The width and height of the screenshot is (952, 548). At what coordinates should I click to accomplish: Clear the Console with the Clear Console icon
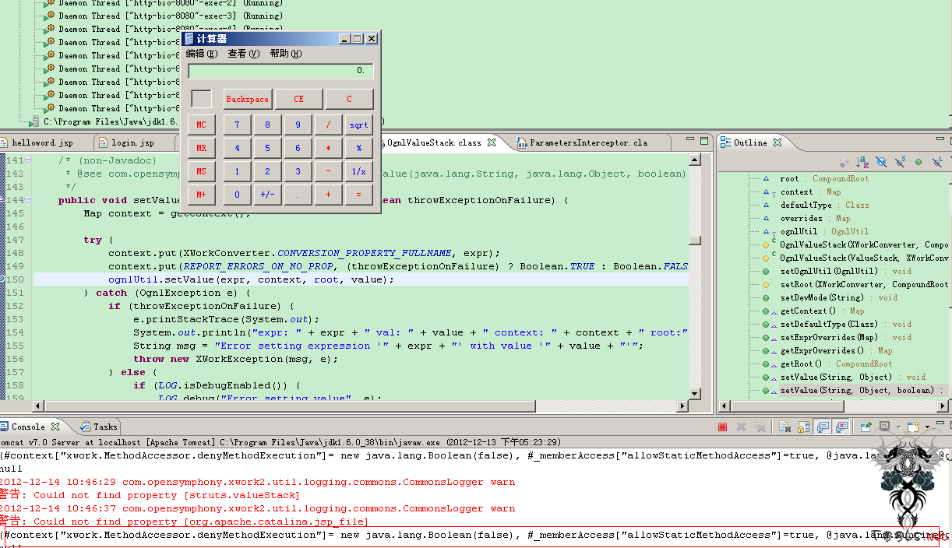(x=785, y=427)
